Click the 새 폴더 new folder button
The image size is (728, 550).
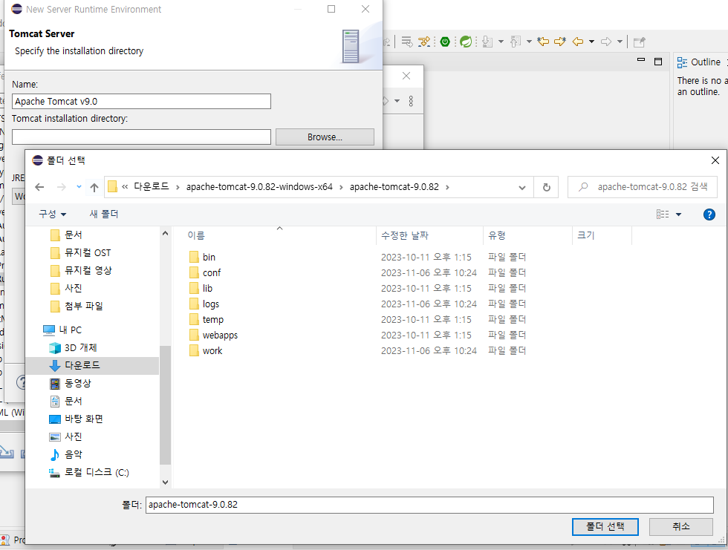coord(104,214)
